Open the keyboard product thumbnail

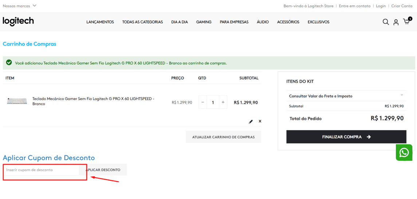click(x=17, y=101)
